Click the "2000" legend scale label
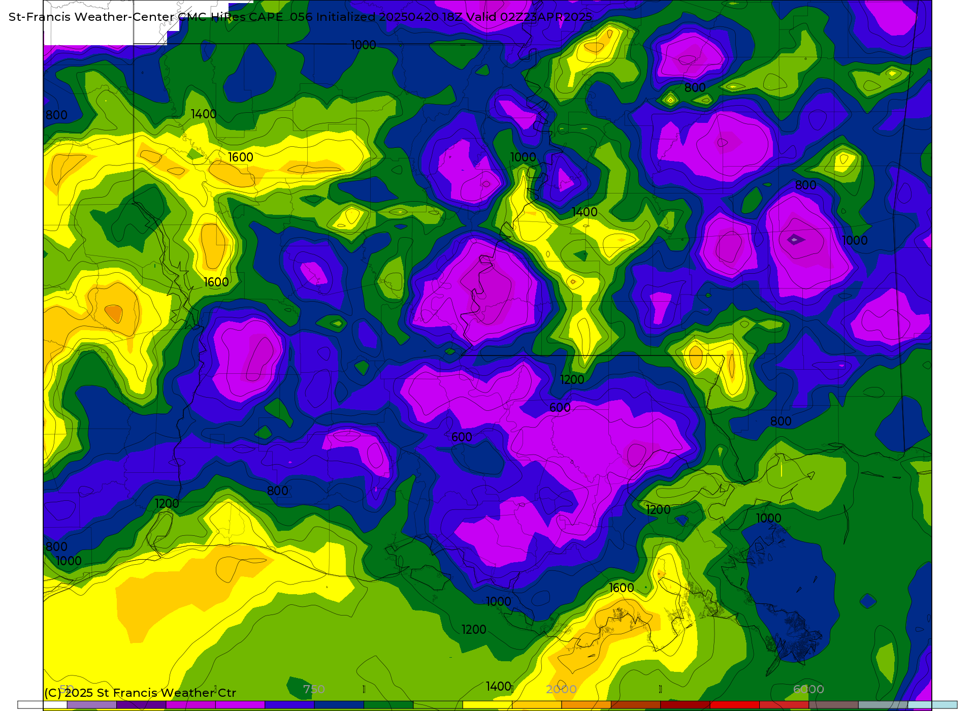975x711 pixels. tap(561, 689)
